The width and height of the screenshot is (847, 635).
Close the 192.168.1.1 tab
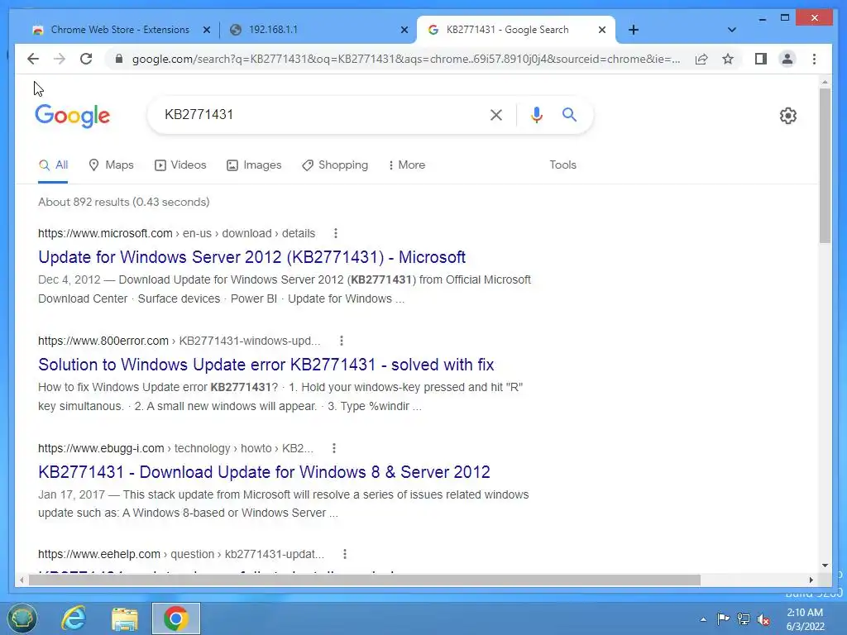click(404, 30)
